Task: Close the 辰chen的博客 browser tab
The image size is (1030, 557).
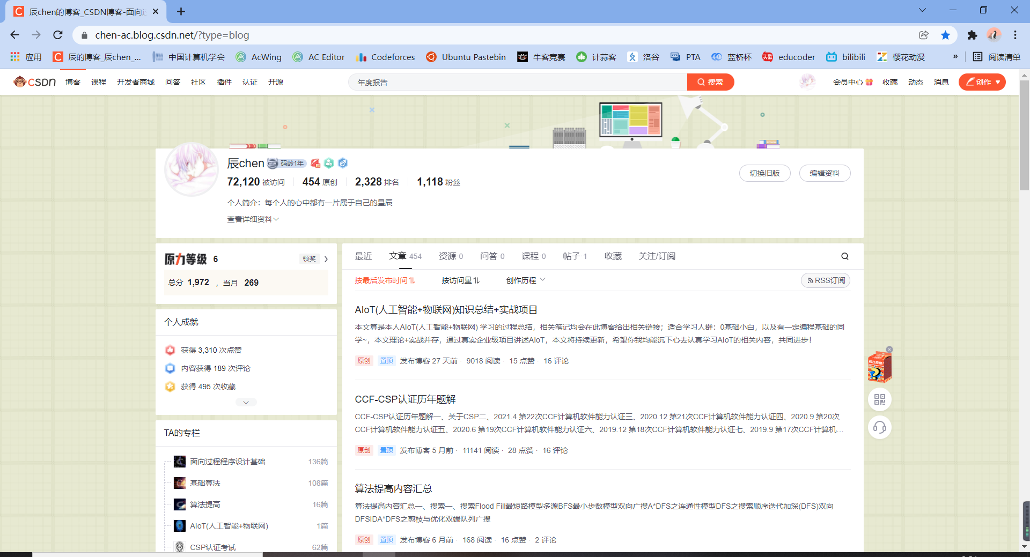Action: [156, 11]
